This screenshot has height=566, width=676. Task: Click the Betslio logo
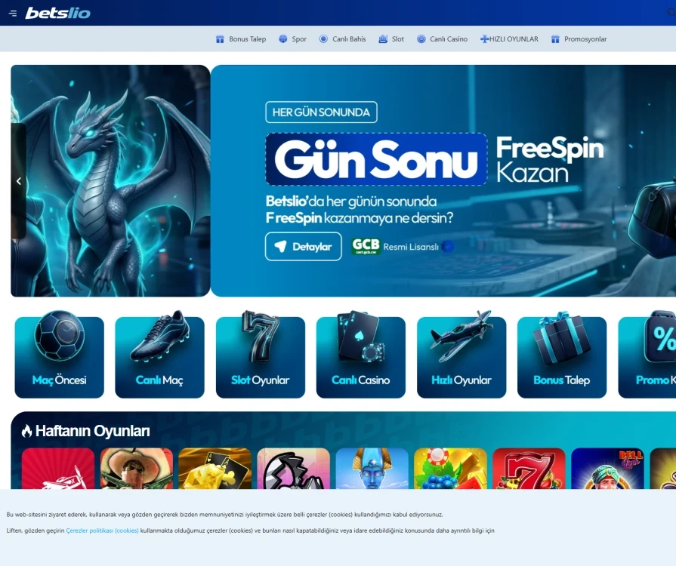57,14
